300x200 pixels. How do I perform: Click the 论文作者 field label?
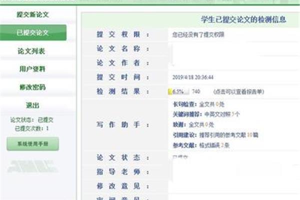(x=122, y=63)
